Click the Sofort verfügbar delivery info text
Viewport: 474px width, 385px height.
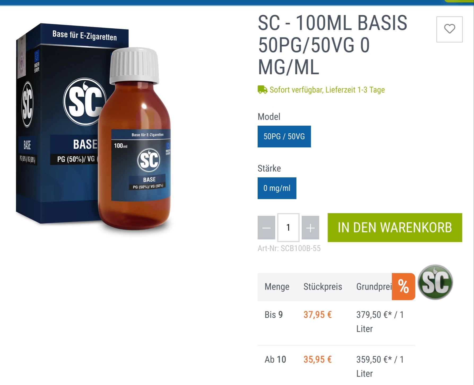click(x=327, y=90)
